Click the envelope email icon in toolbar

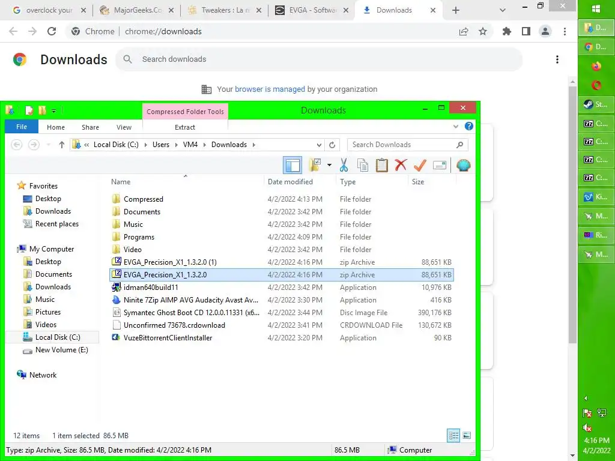pyautogui.click(x=440, y=165)
